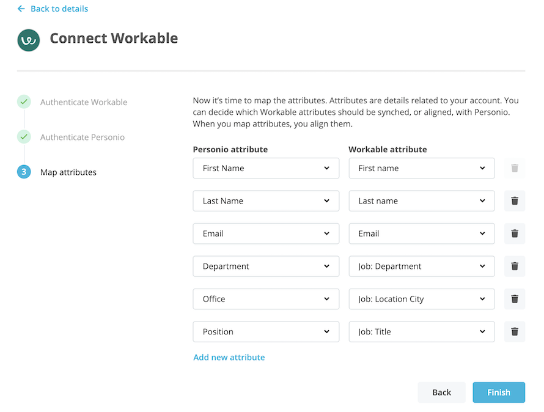Screen dimensions: 544x412
Task: Click the Authenticate Workable checkmark icon
Action: click(x=24, y=102)
